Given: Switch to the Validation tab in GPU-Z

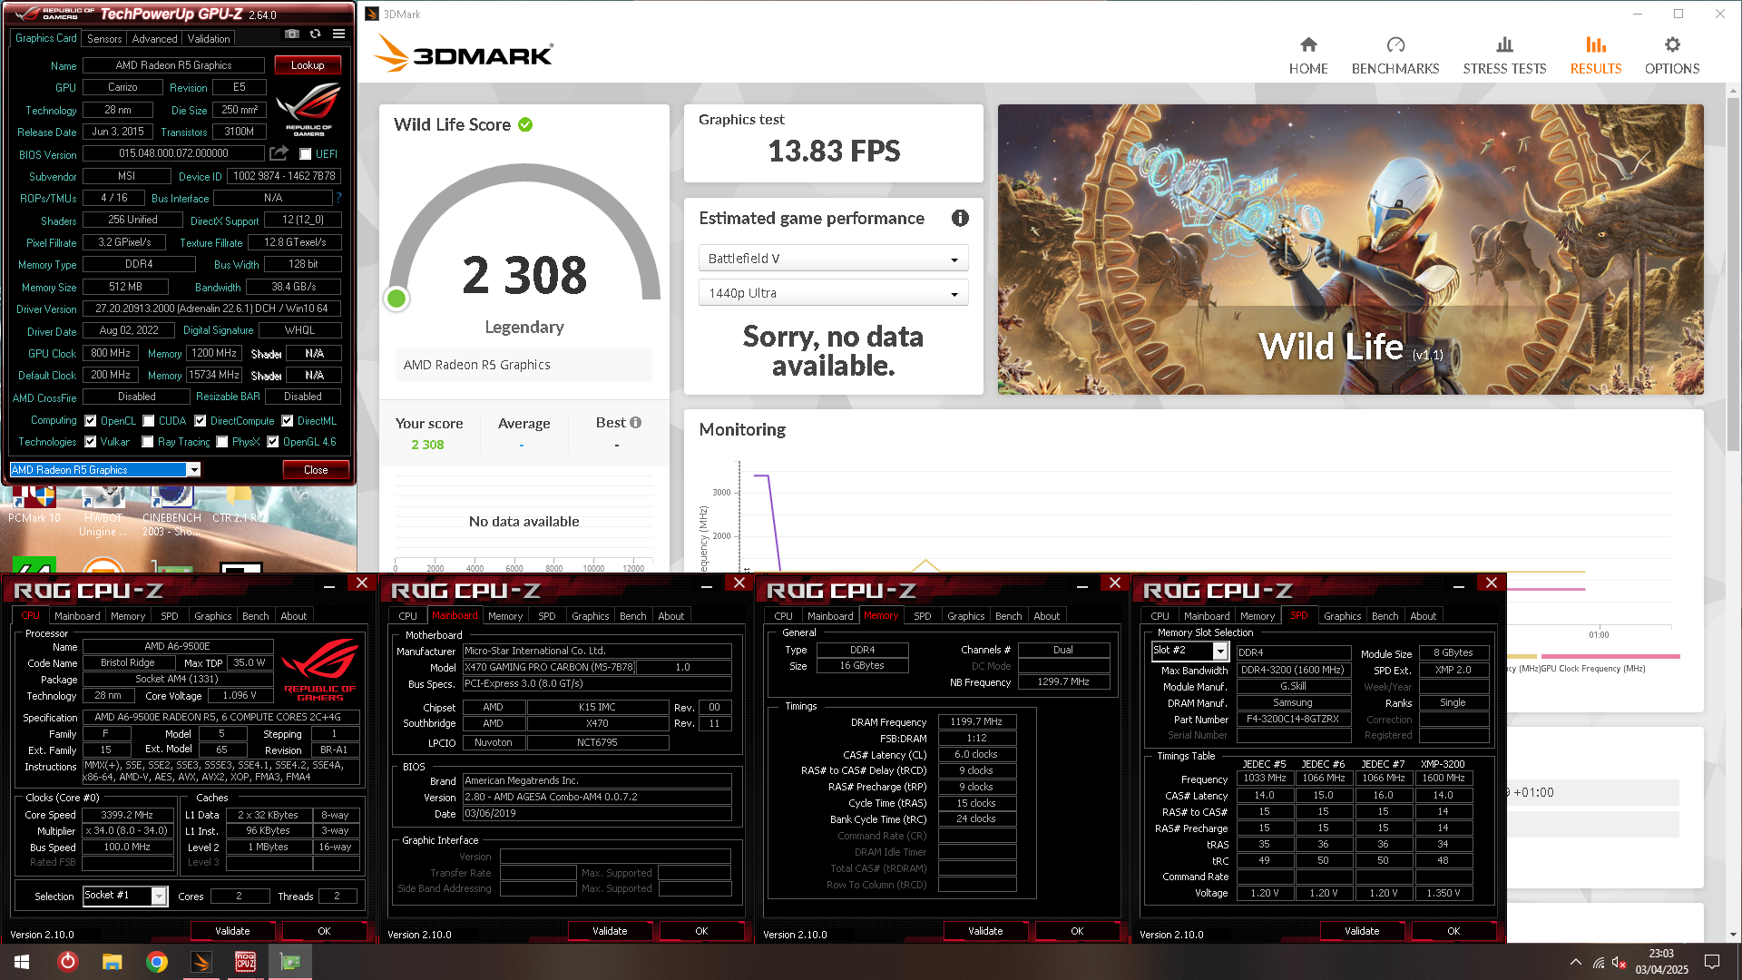Looking at the screenshot, I should (x=209, y=38).
